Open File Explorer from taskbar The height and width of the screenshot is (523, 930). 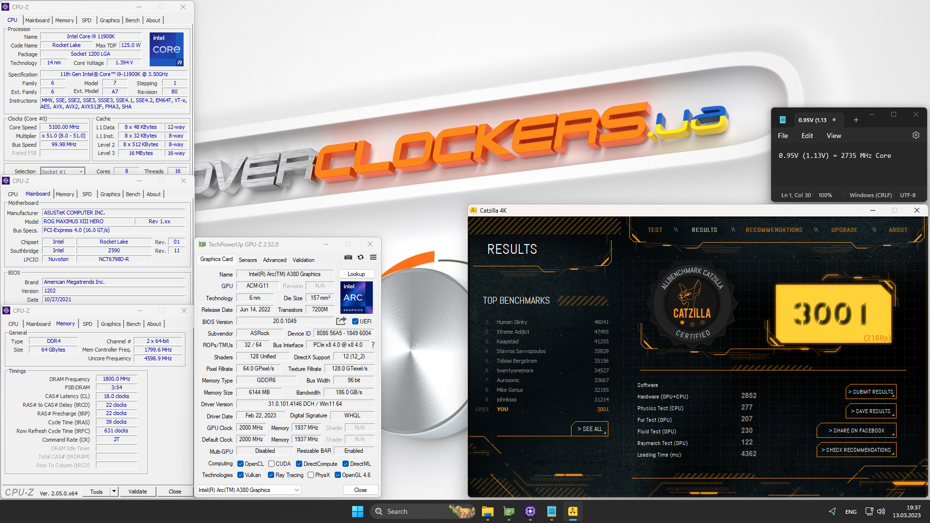pyautogui.click(x=487, y=511)
